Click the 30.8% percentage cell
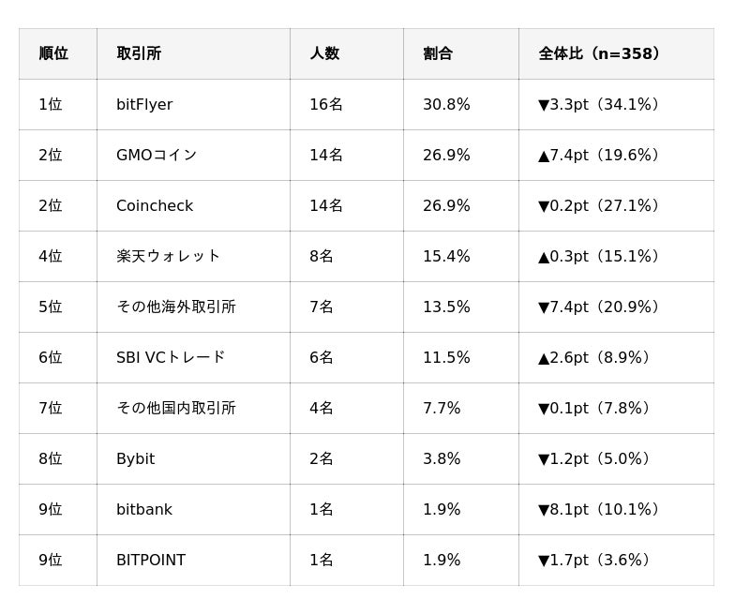The height and width of the screenshot is (614, 750). [x=446, y=105]
